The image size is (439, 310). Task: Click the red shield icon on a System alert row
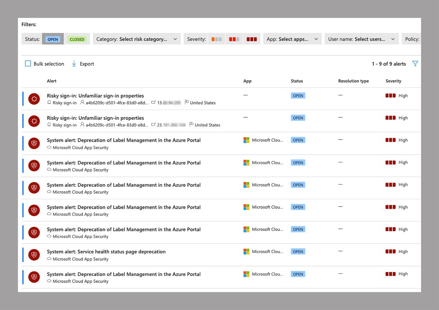[34, 143]
